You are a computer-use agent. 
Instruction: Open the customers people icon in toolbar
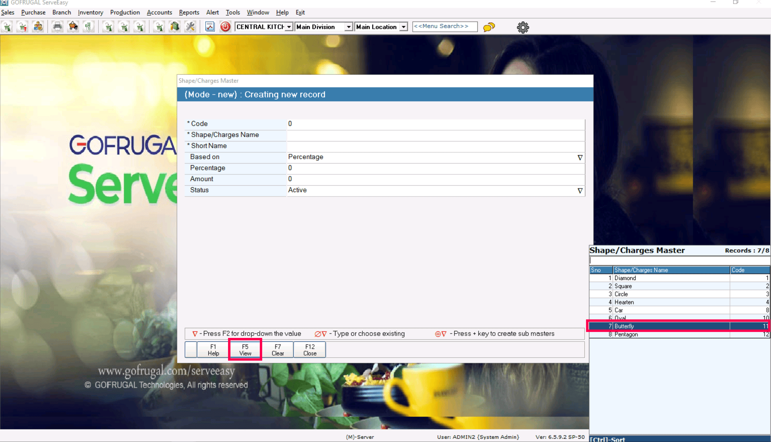[x=38, y=27]
